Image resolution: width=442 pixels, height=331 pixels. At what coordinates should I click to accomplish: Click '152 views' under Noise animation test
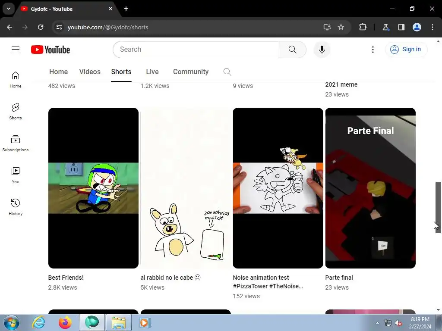[x=246, y=296]
